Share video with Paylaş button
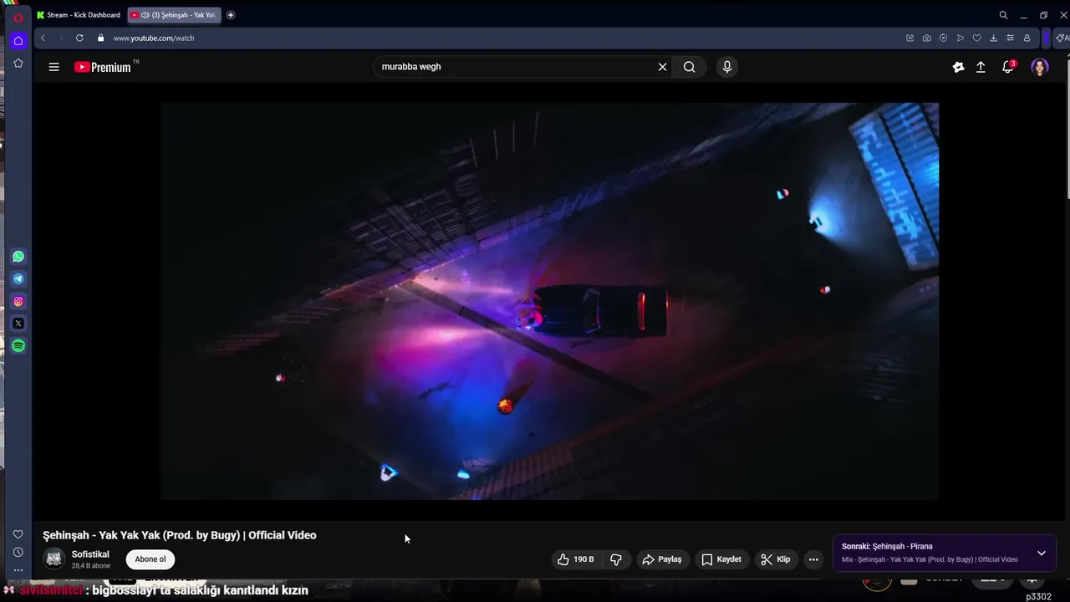The image size is (1070, 602). 662,559
